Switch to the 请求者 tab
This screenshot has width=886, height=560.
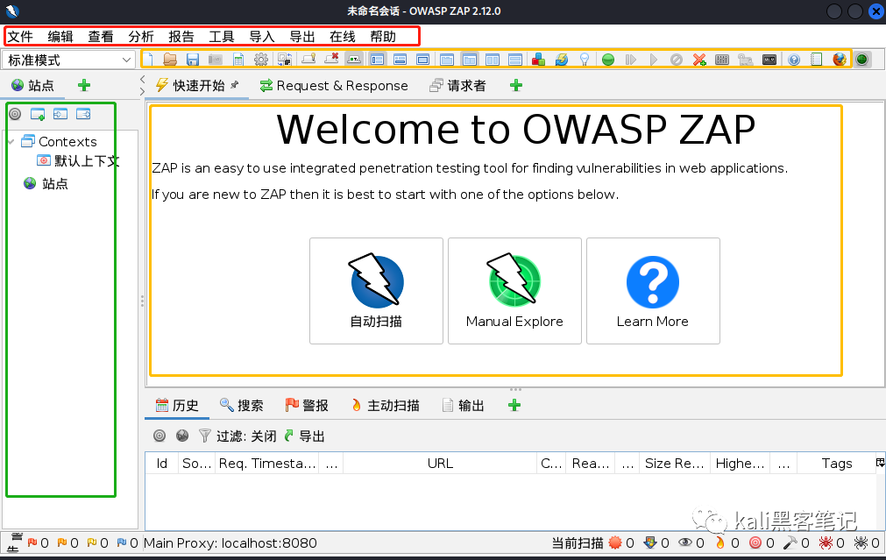pyautogui.click(x=457, y=85)
